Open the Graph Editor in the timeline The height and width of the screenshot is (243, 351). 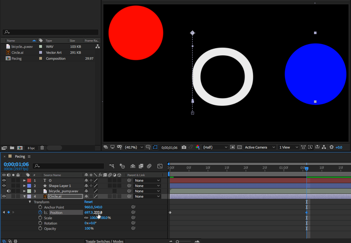160,166
